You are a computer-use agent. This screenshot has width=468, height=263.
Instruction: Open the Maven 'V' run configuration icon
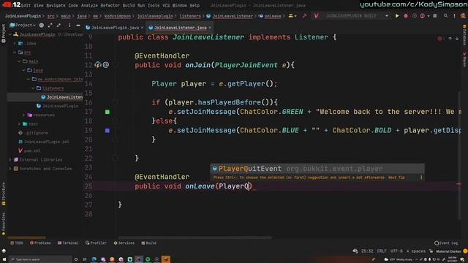[316, 16]
